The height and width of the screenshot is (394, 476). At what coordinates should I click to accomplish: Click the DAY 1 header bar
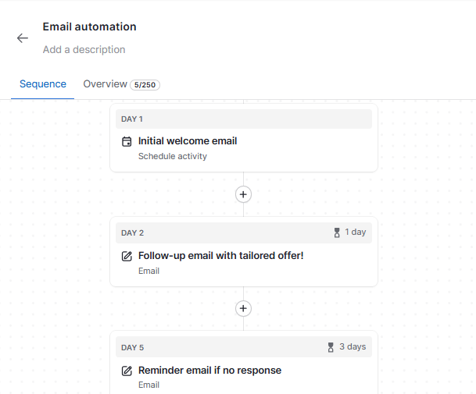point(243,119)
